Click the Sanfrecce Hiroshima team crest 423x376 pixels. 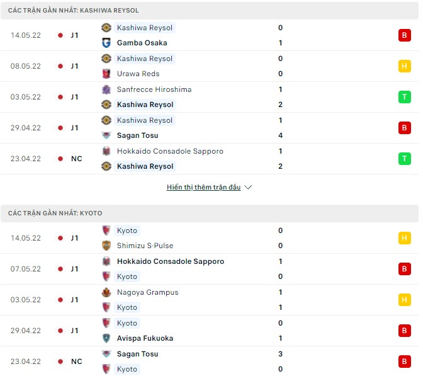pyautogui.click(x=106, y=89)
